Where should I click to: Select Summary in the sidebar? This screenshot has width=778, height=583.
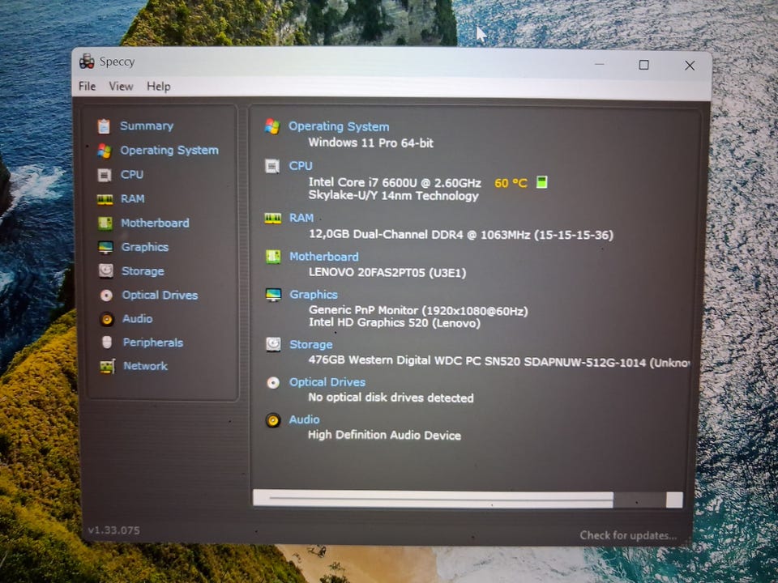[x=147, y=126]
